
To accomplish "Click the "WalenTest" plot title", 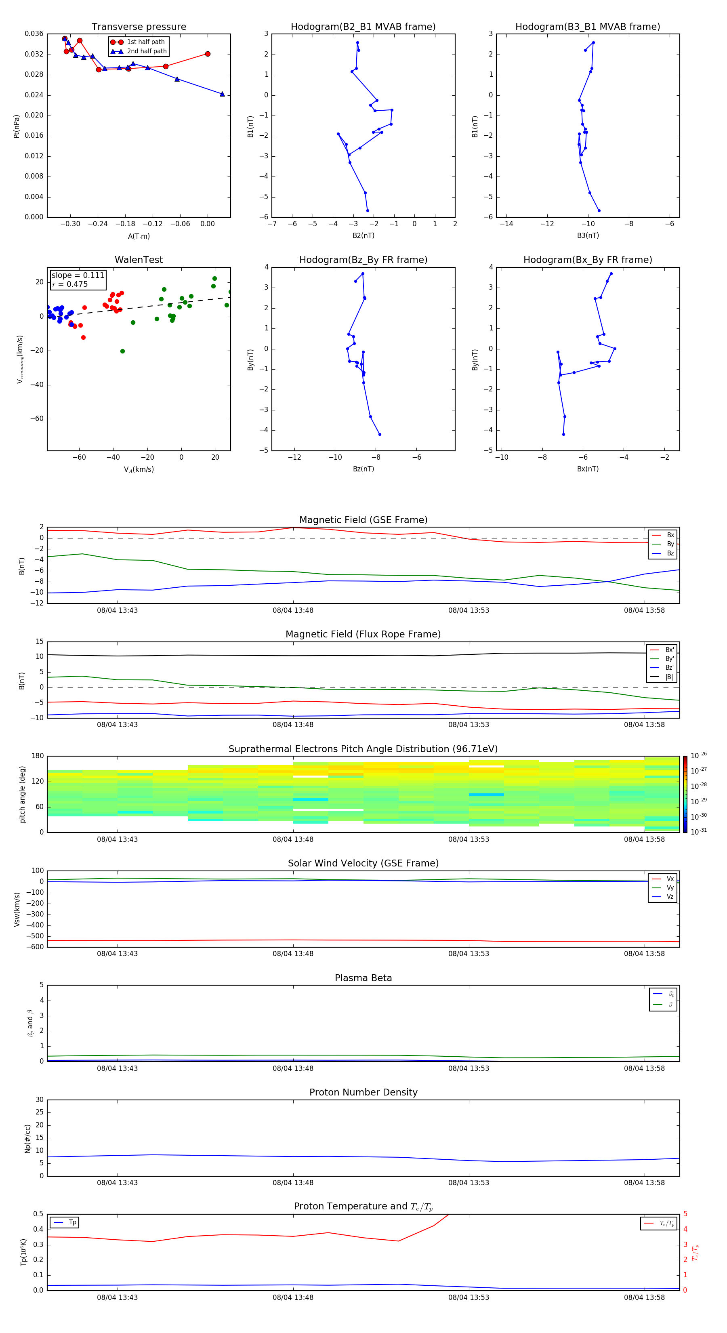I will tap(139, 260).
